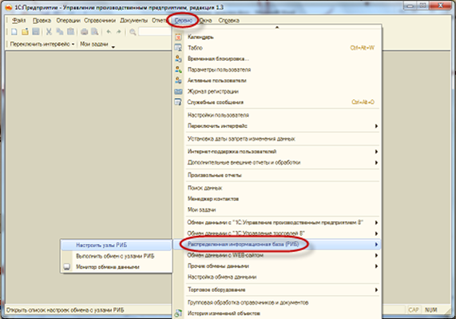Expand Обмен данными с WEB-сайтом submenu
The image size is (456, 319).
click(x=376, y=255)
